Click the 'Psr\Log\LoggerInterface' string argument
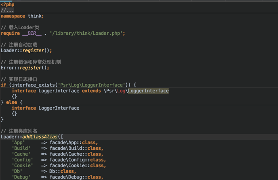 (91, 85)
